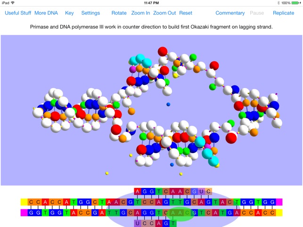Click yellow end cap of top strand
This screenshot has width=303, height=227.
(x=24, y=202)
